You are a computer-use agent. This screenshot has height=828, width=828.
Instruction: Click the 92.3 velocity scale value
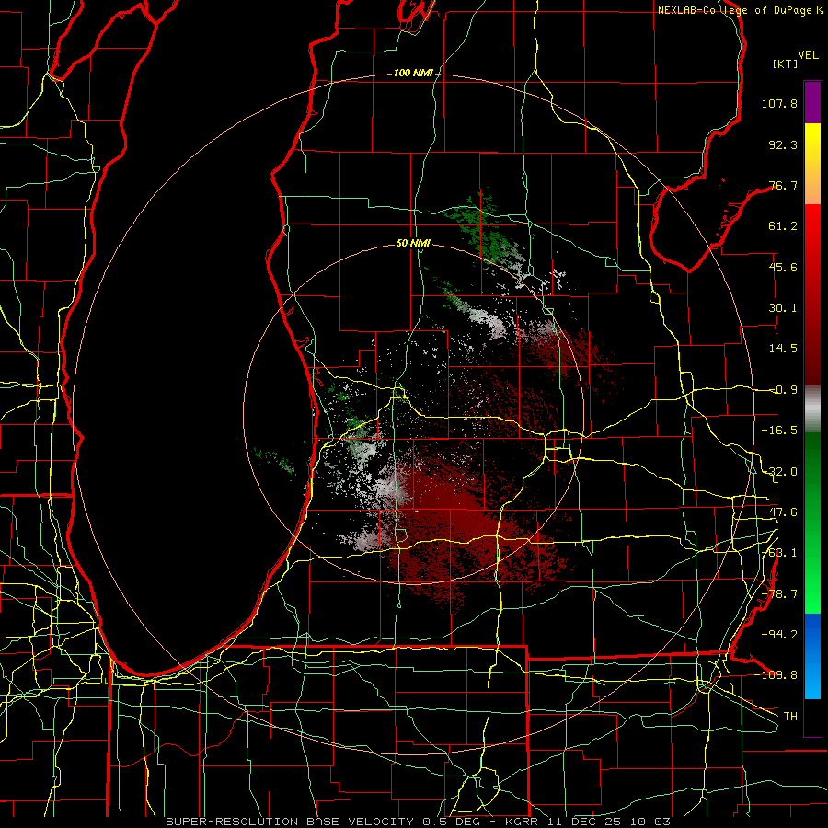click(x=783, y=144)
